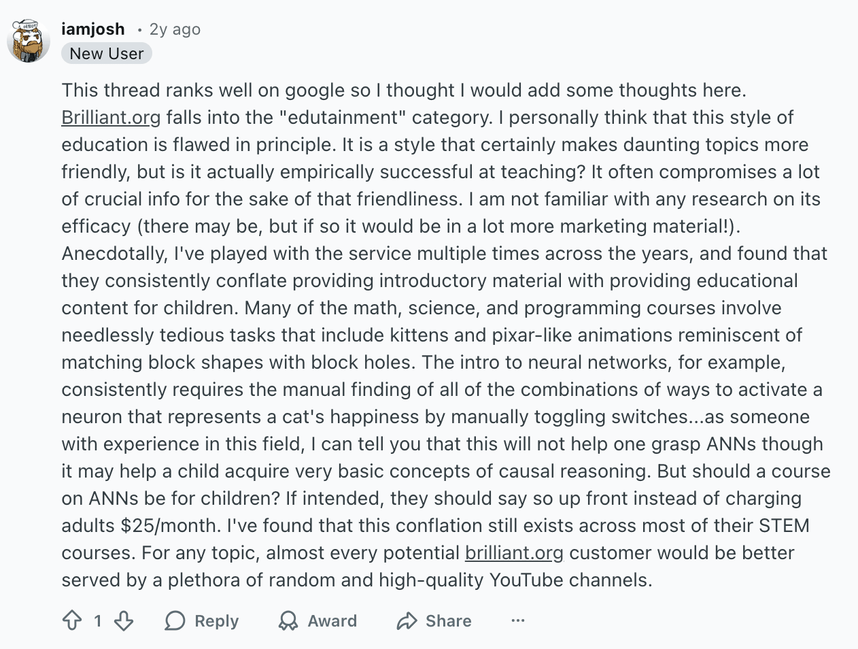Click the vote score number 1
858x649 pixels.
pos(97,620)
